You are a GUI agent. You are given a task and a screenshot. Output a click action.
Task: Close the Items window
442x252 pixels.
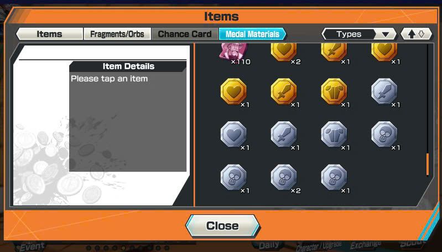pyautogui.click(x=223, y=226)
